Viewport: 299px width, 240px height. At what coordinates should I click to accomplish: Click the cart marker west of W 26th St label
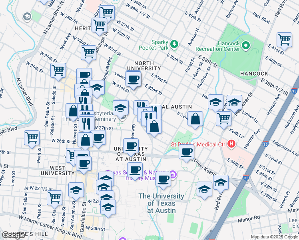click(32, 138)
